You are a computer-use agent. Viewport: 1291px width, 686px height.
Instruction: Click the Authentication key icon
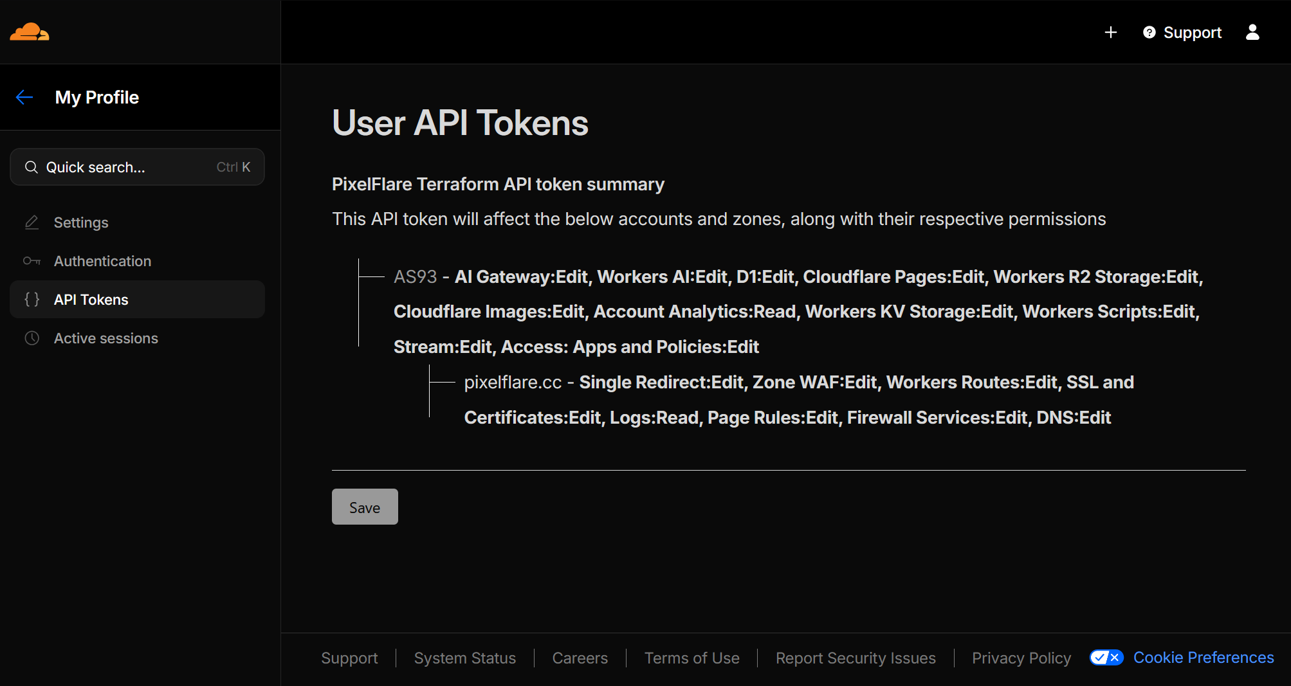click(31, 261)
